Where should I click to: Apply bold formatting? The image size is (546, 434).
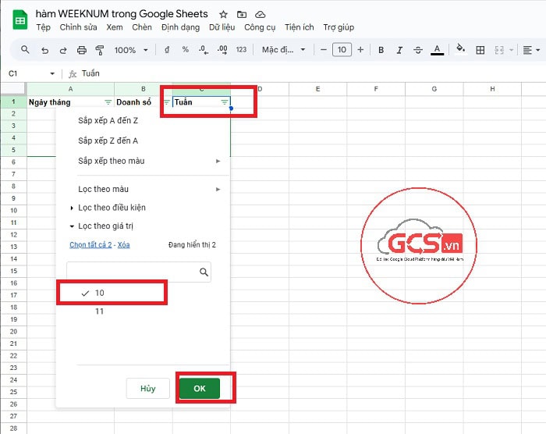381,50
